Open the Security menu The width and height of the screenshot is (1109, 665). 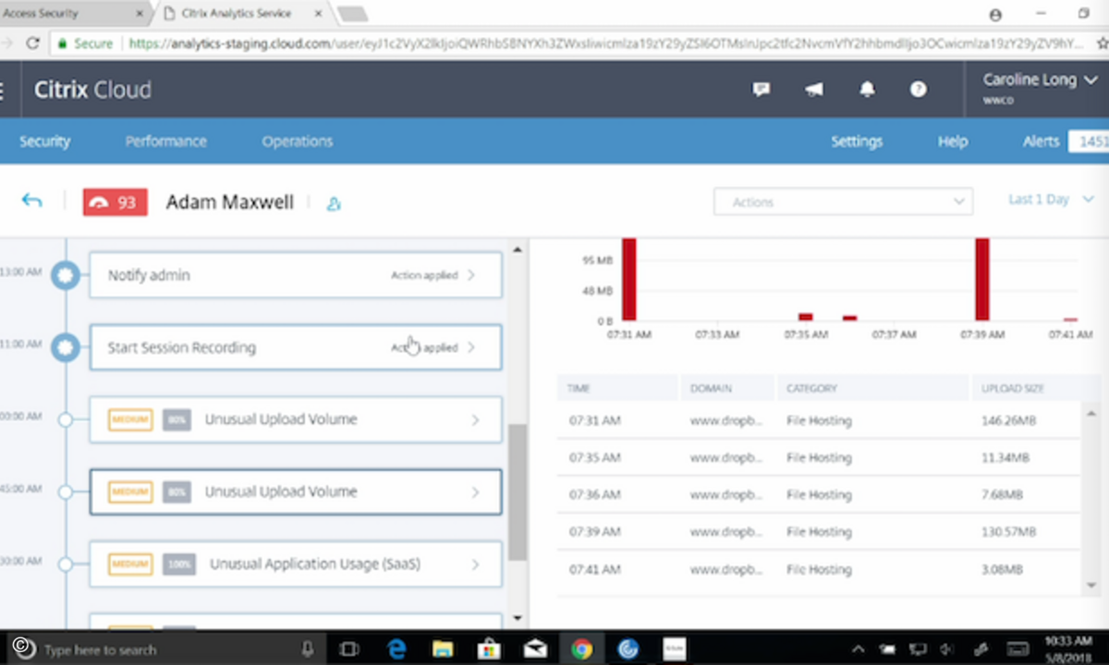point(44,141)
